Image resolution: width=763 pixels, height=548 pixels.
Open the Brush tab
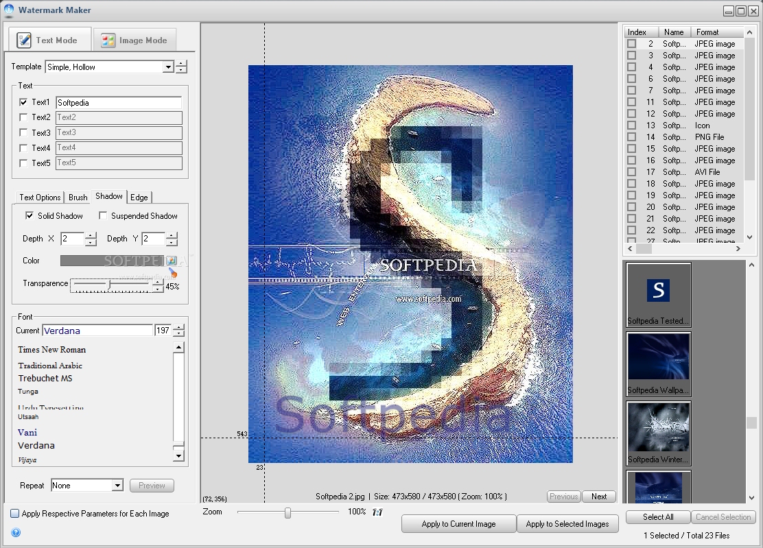78,197
